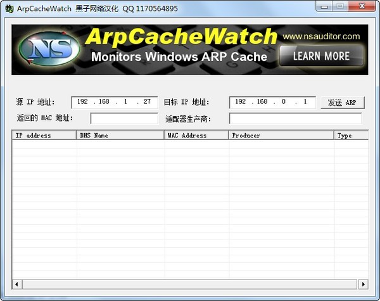This screenshot has width=380, height=301.
Task: Click the 发送 ARP button
Action: 343,103
